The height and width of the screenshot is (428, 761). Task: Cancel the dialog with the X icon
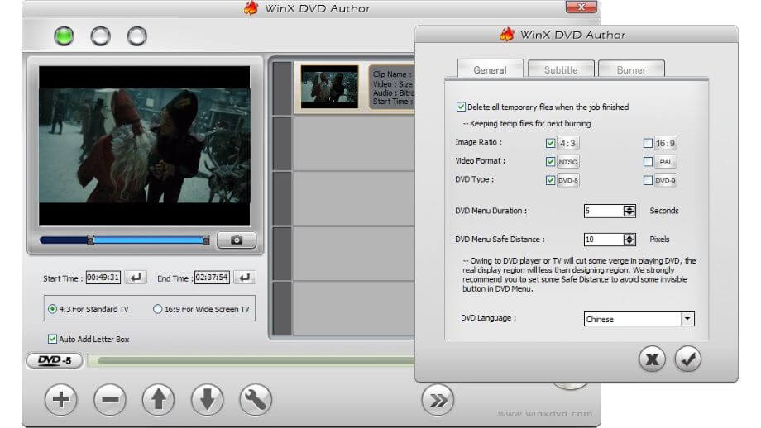[653, 359]
